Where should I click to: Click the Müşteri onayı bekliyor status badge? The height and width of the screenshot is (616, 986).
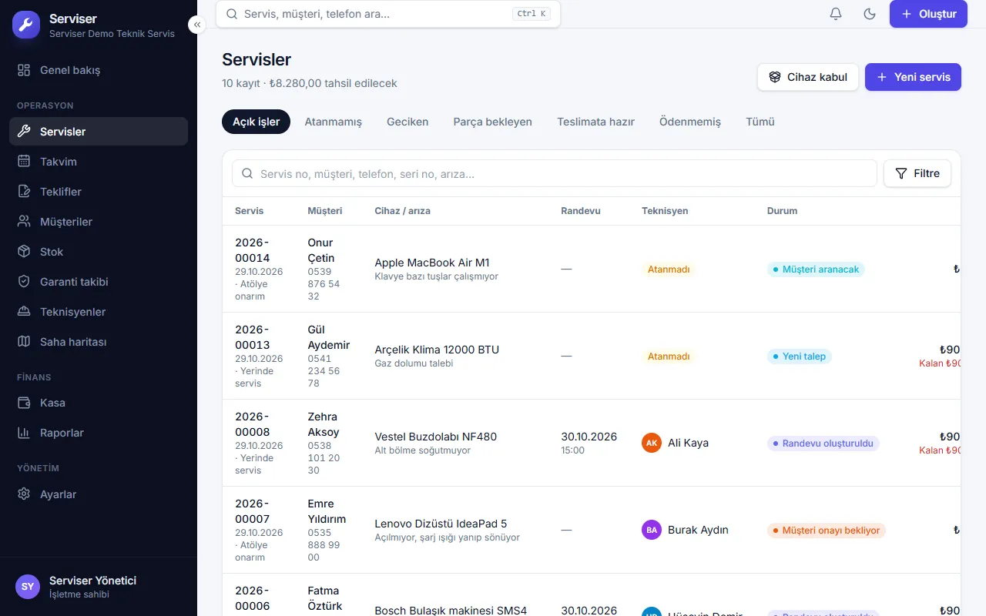pyautogui.click(x=827, y=531)
